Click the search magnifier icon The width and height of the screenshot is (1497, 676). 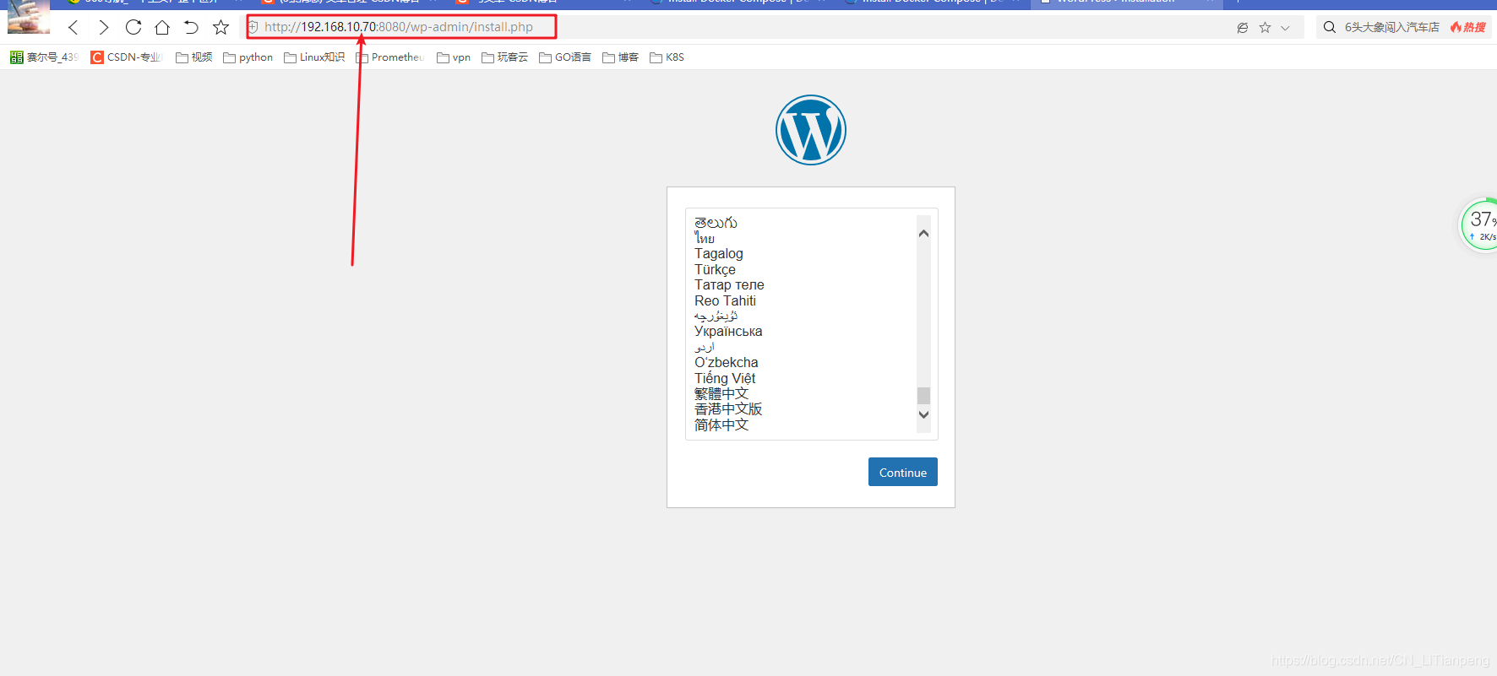tap(1329, 27)
